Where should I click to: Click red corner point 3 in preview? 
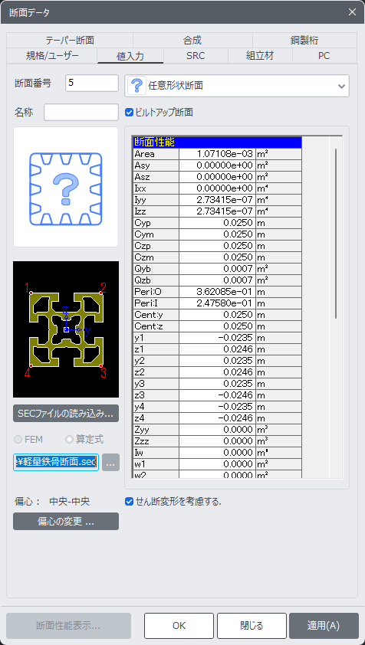(101, 365)
